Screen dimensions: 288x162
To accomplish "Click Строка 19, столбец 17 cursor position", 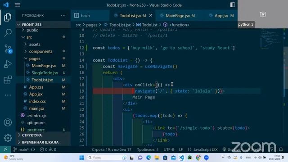I will pos(112,149).
